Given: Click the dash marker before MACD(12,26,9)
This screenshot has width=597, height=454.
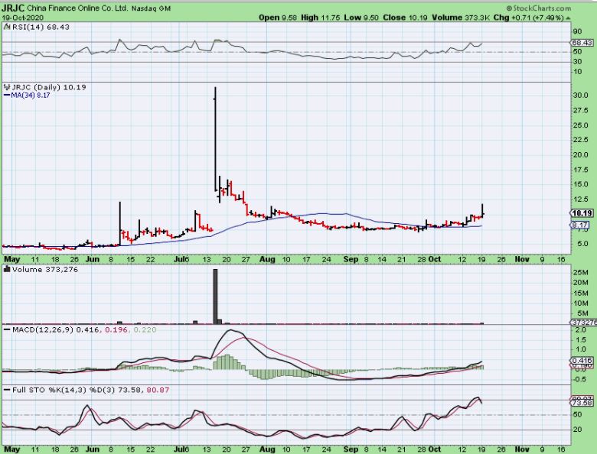Looking at the screenshot, I should [x=6, y=329].
